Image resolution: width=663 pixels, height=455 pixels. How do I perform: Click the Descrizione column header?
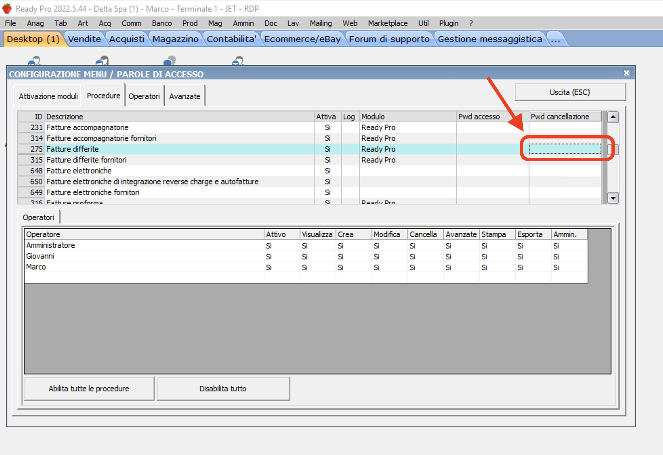point(179,116)
